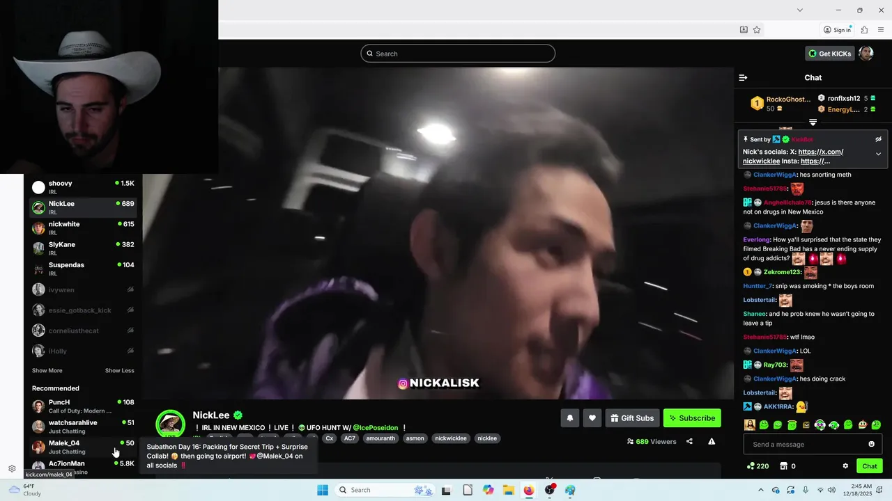
Task: Open offline channel ivywren
Action: (x=82, y=289)
